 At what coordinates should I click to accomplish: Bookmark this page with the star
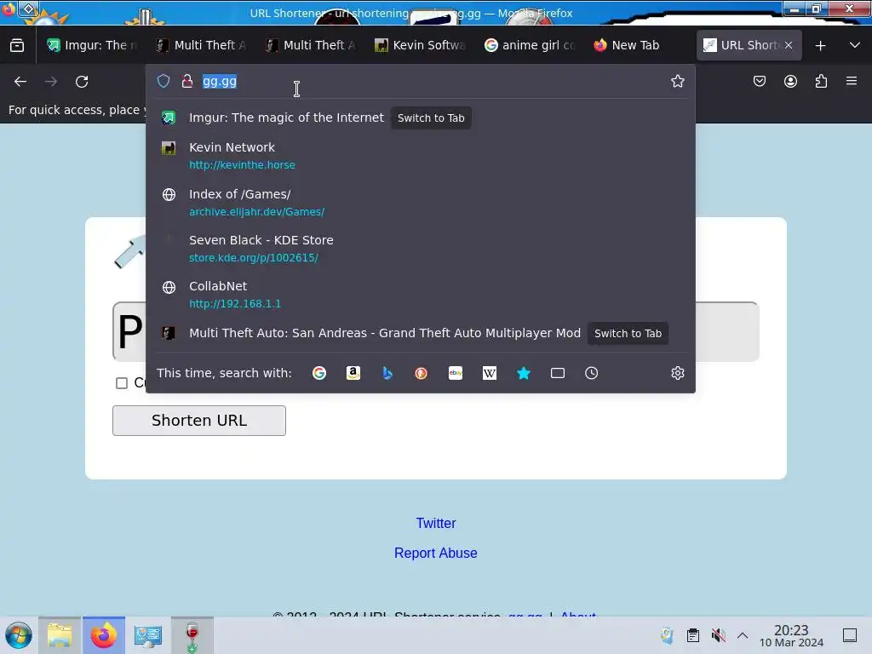point(677,81)
